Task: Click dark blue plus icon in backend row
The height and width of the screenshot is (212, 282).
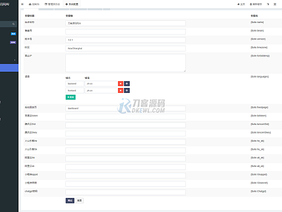Action: (x=127, y=83)
